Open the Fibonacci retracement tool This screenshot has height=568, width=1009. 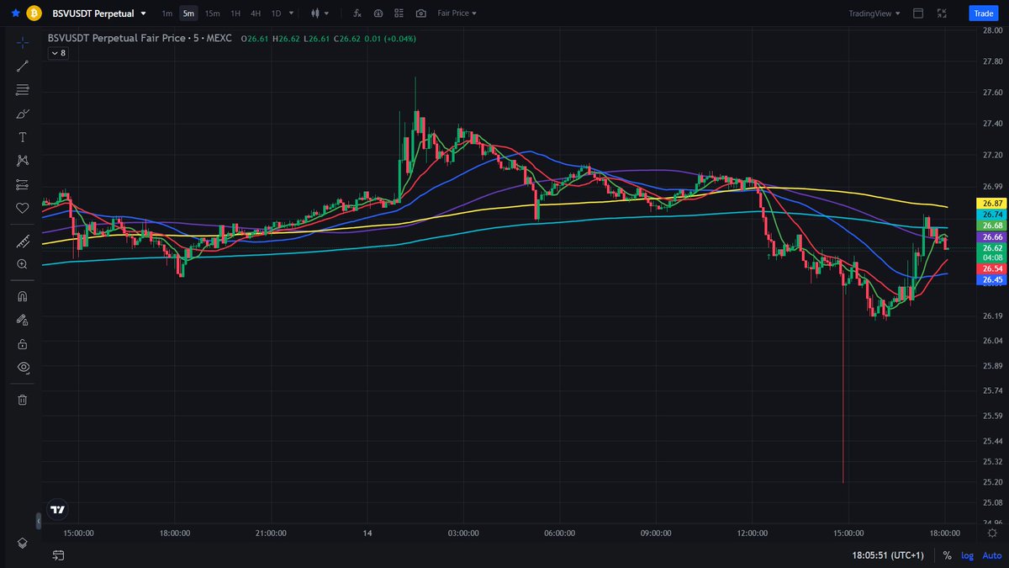(x=23, y=89)
